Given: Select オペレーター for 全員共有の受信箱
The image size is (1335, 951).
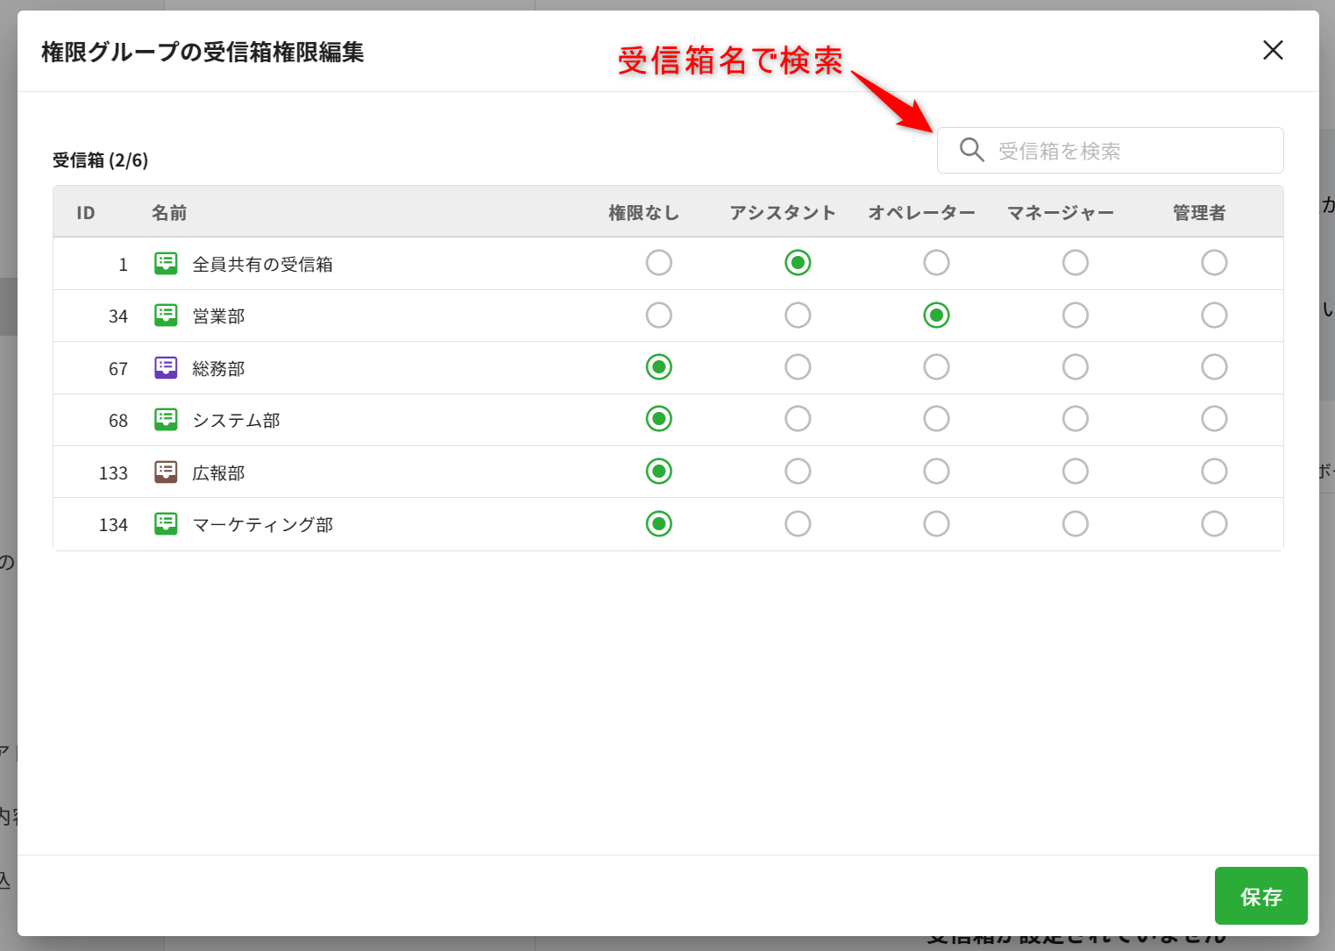Looking at the screenshot, I should 936,263.
